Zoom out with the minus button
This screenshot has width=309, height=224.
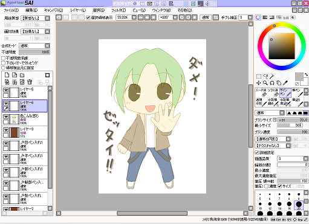[140, 18]
